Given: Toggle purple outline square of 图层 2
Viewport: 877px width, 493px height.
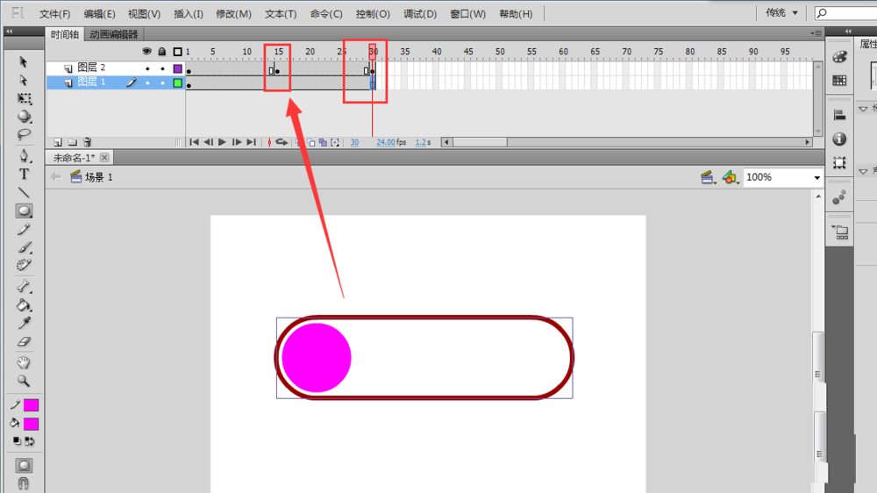Looking at the screenshot, I should point(177,68).
